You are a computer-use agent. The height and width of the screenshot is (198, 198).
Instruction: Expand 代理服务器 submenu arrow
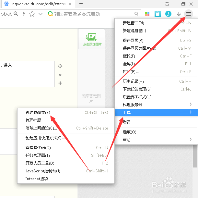(191, 104)
